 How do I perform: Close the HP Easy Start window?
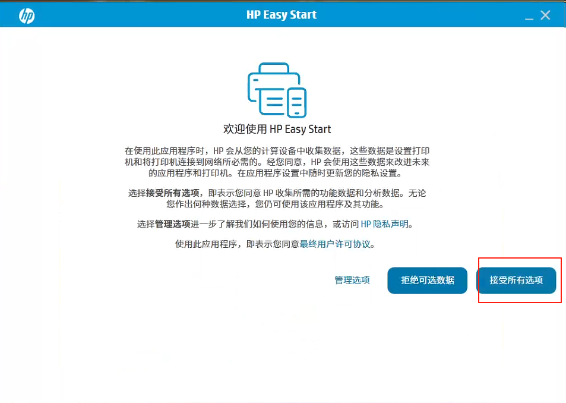(545, 15)
